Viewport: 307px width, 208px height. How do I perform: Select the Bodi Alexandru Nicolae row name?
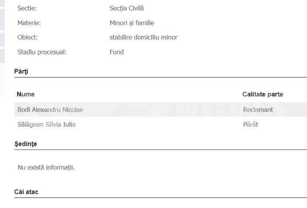50,109
